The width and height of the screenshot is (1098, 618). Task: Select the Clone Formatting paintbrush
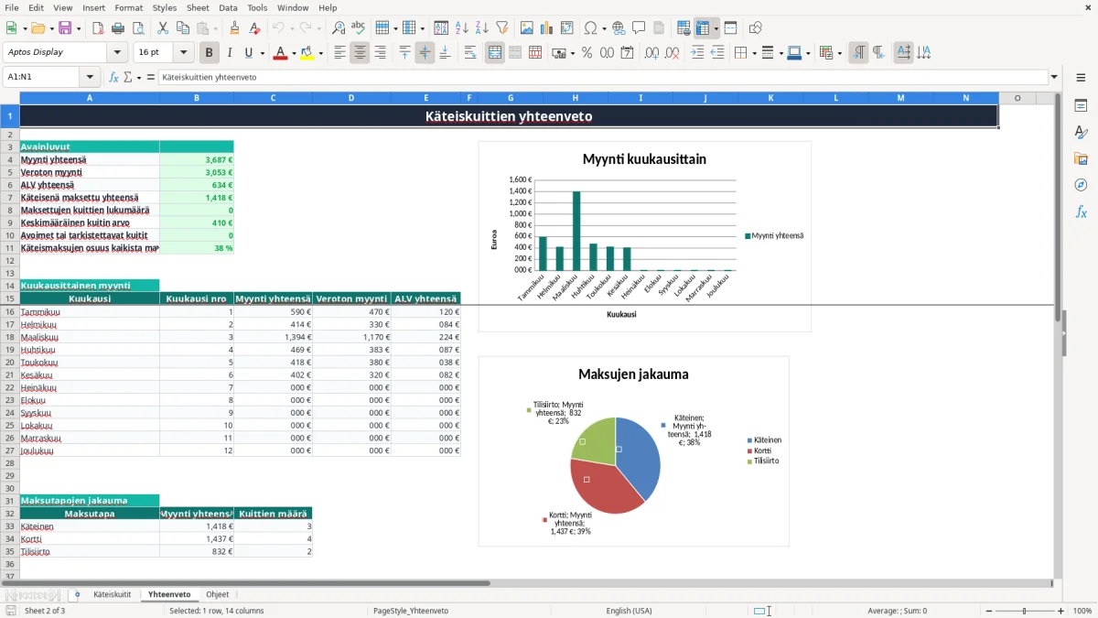point(234,28)
